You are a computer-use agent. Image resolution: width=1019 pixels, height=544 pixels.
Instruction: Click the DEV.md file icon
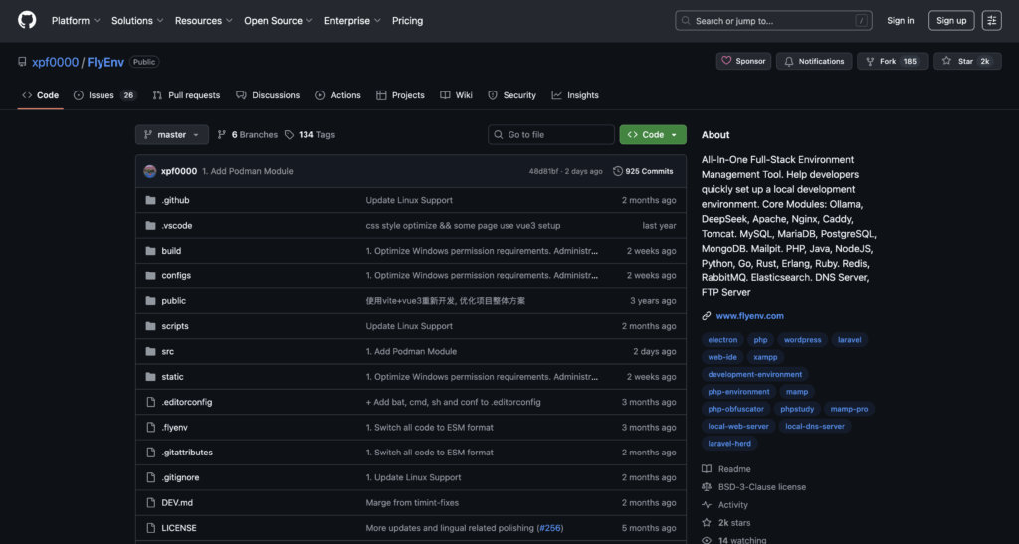pyautogui.click(x=151, y=503)
